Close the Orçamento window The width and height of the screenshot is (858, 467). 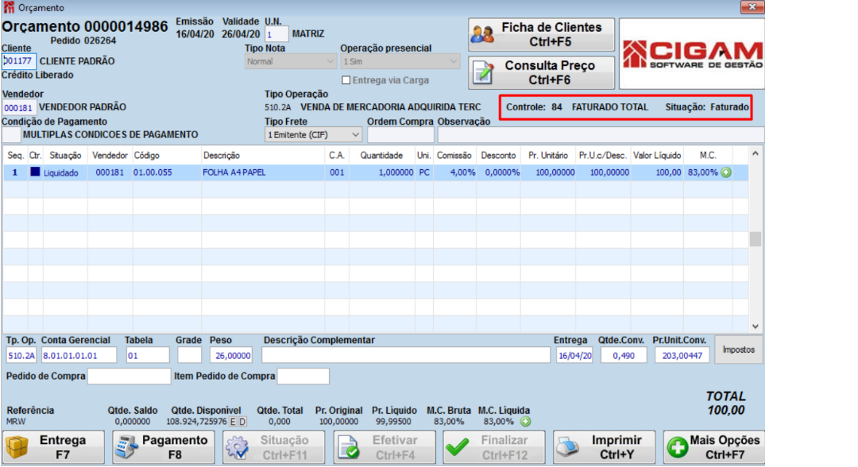752,7
